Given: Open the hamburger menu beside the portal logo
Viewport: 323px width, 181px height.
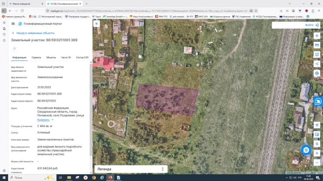Looking at the screenshot, I should 13,24.
